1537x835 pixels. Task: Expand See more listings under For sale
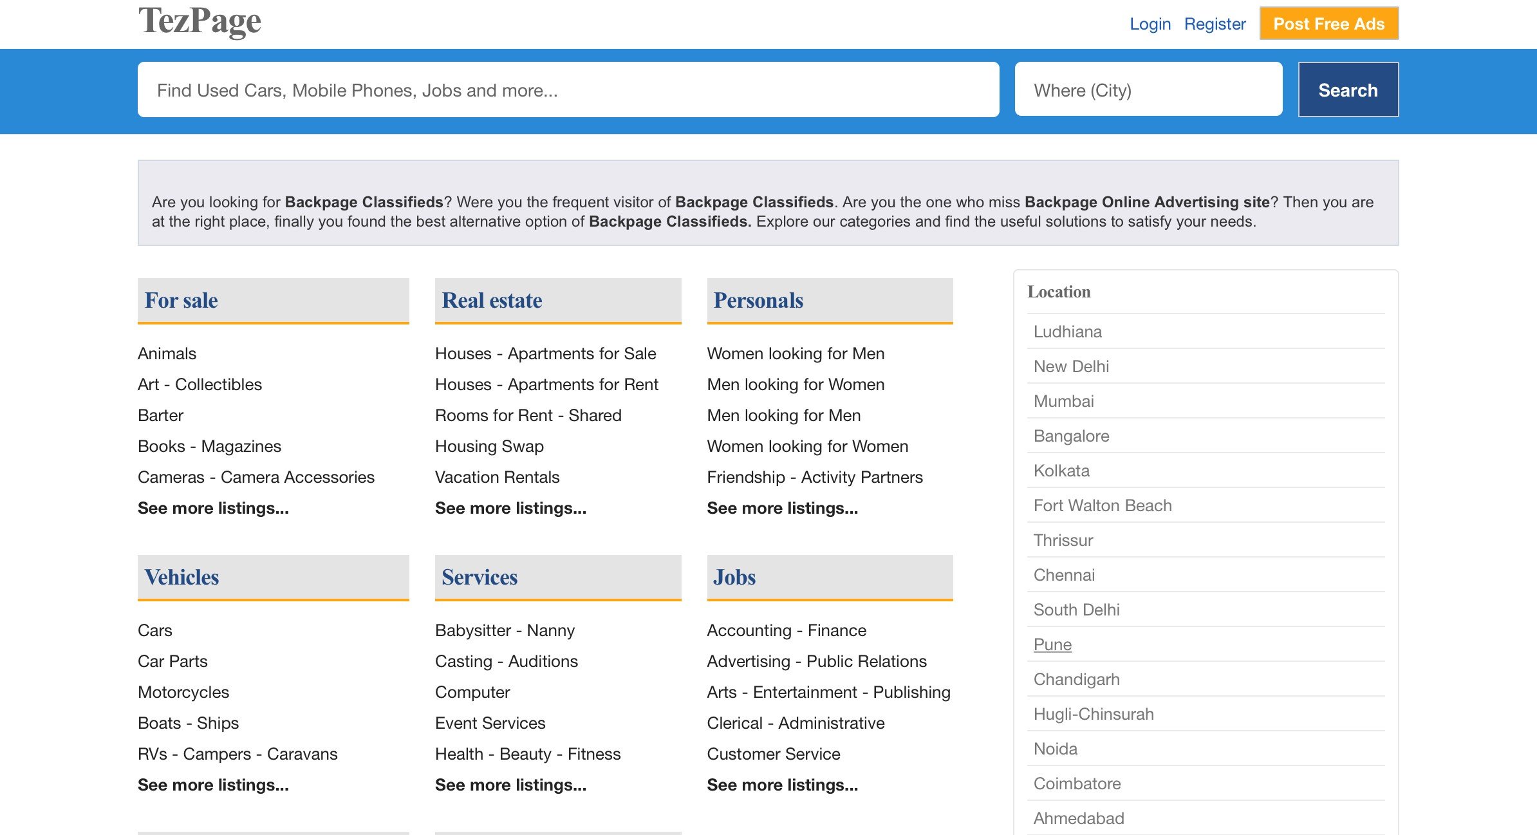pyautogui.click(x=213, y=507)
